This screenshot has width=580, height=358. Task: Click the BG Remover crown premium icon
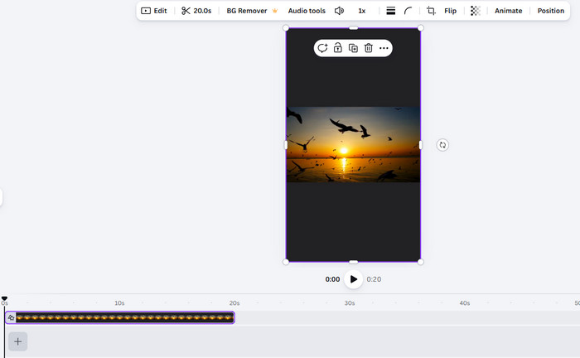click(275, 11)
